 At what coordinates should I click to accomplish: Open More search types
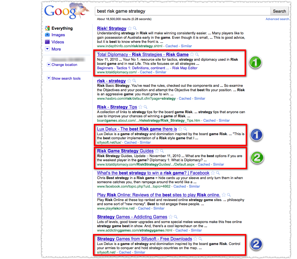56,49
